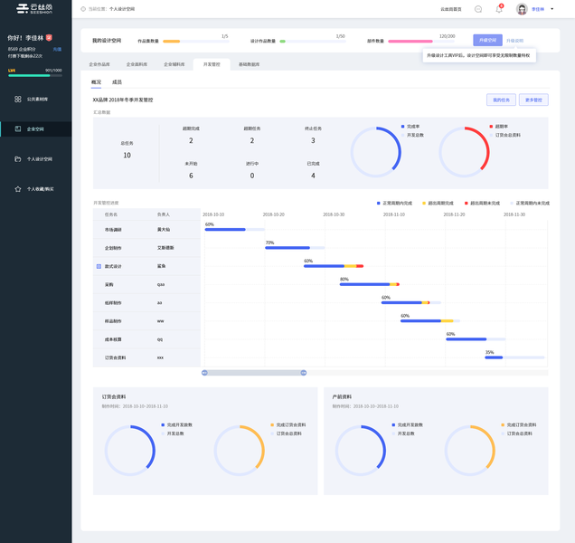
Task: Click the location icon before 当前位置
Action: tap(83, 9)
